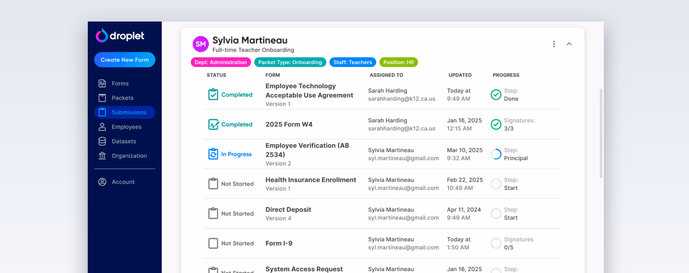
Task: Open Employee Verification (AB 2534) form
Action: (307, 150)
